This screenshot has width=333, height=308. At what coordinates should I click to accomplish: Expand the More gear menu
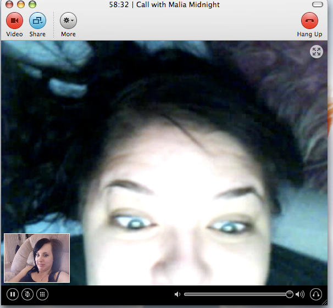(x=68, y=21)
